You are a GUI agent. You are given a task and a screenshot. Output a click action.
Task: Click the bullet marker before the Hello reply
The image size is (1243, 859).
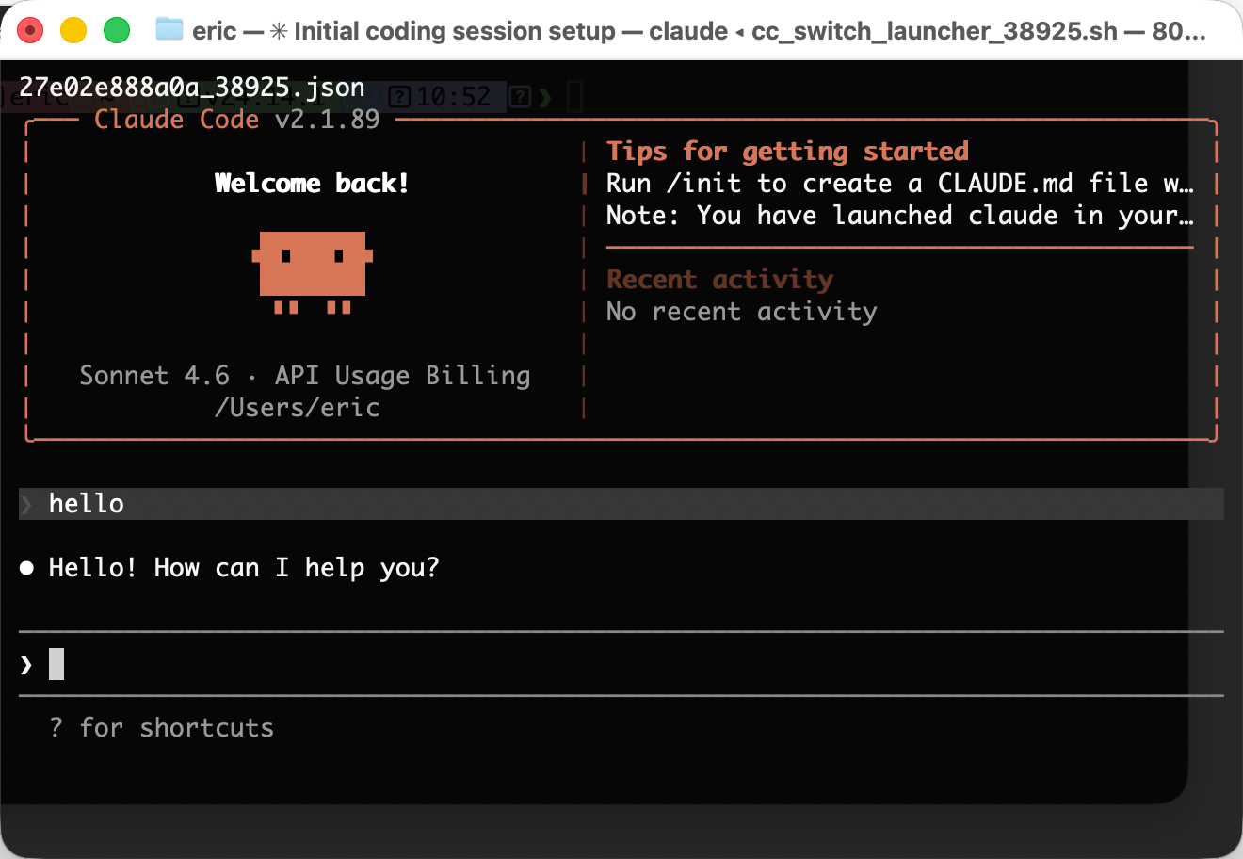tap(26, 568)
